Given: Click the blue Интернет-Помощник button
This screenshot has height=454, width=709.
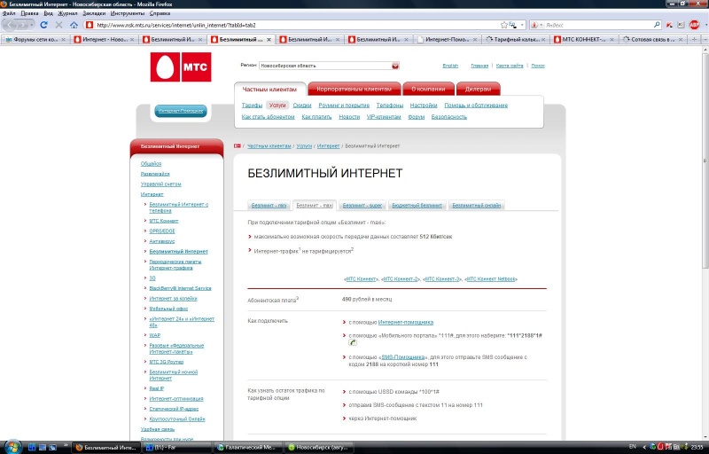Looking at the screenshot, I should (181, 111).
